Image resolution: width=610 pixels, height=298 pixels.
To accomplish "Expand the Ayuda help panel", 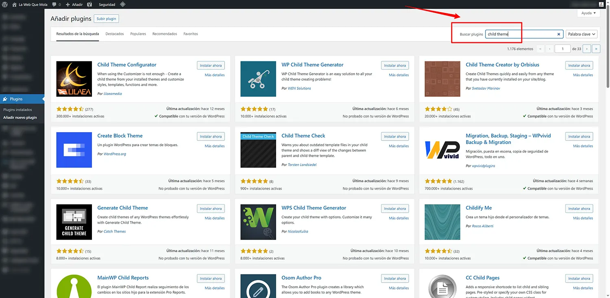I will tap(588, 13).
